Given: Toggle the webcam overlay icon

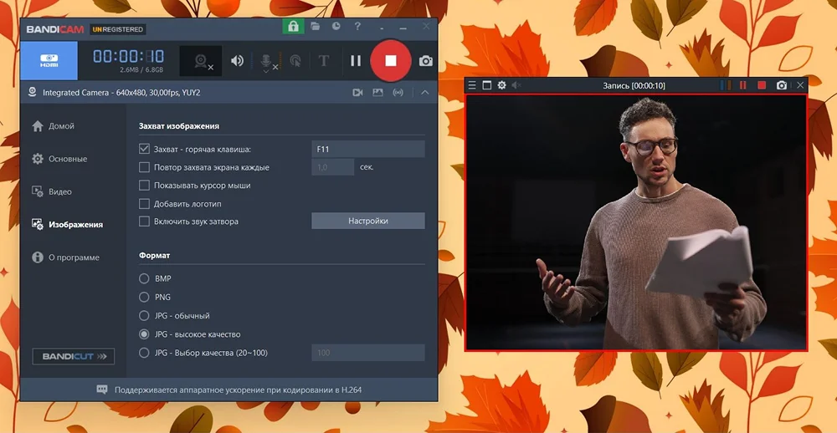Looking at the screenshot, I should point(202,61).
